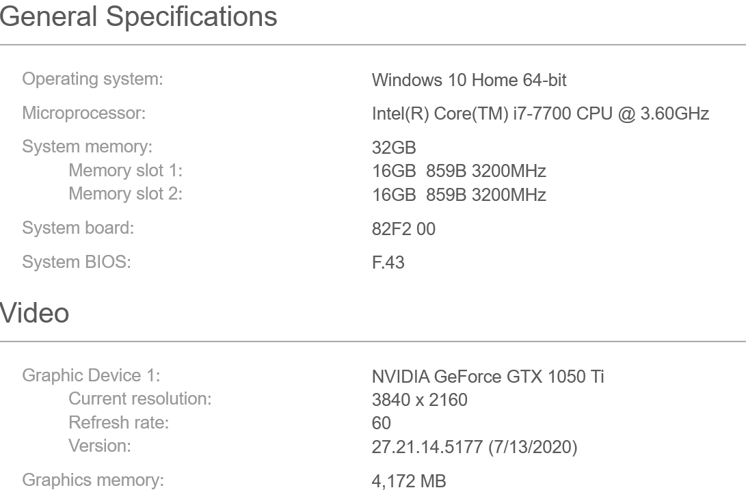Screen dimensions: 746x503
Task: Click the Video section heading
Action: (x=35, y=313)
